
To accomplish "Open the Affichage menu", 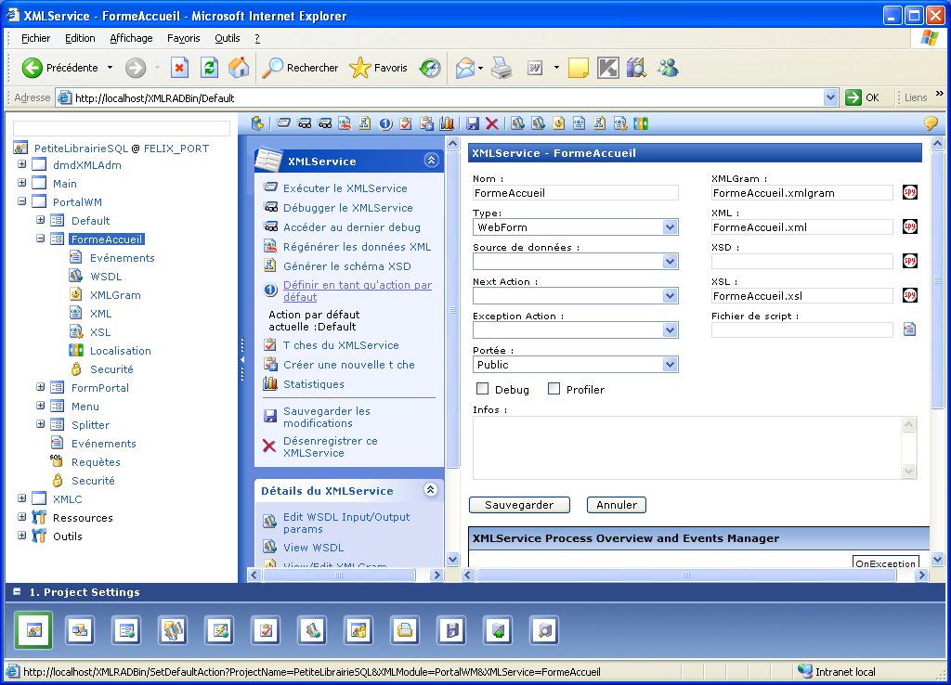I will 131,38.
